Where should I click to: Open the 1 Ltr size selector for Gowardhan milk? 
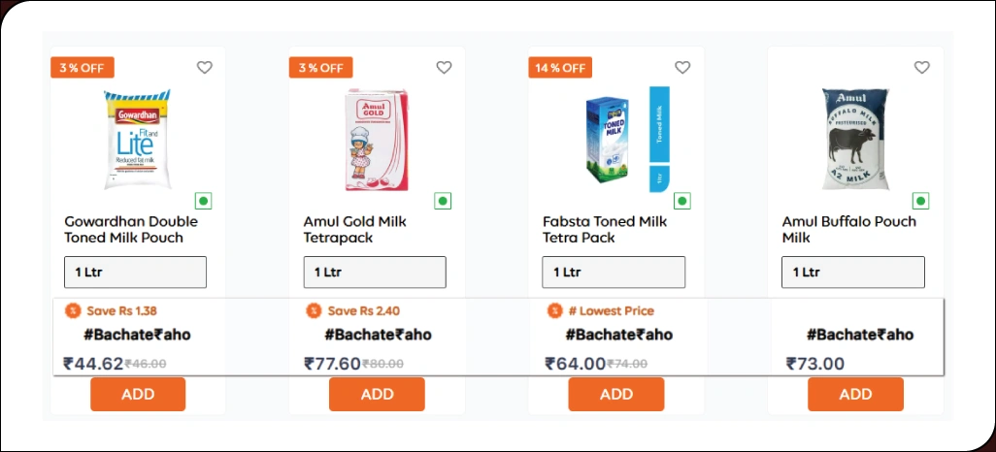136,273
